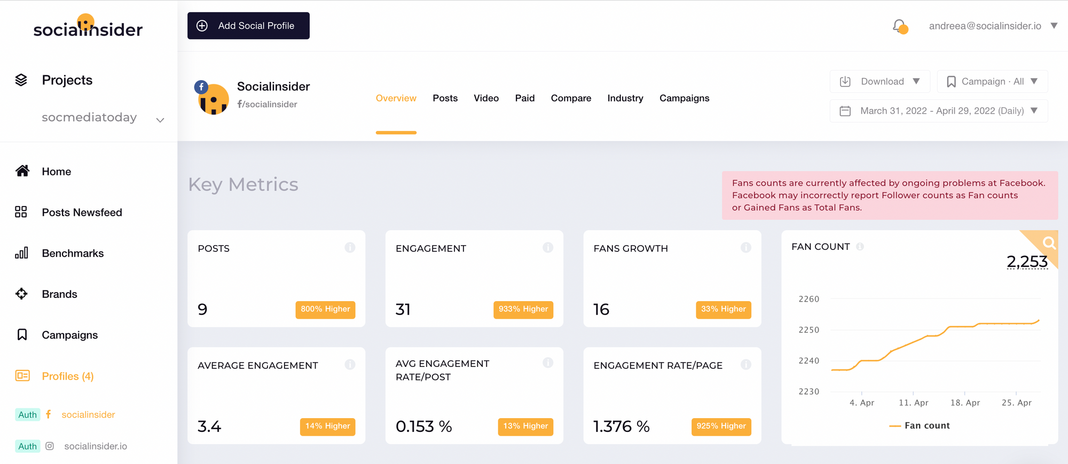Viewport: 1068px width, 464px height.
Task: Toggle the Fan count legend series
Action: [920, 426]
